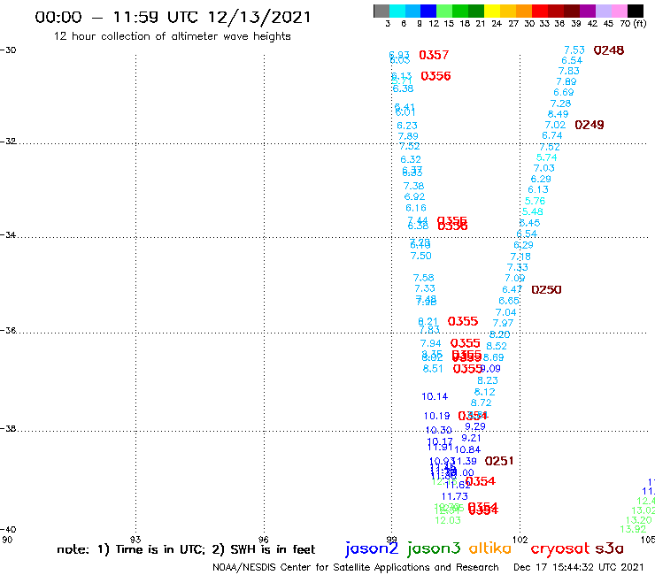Select the 8.72 wave height reading

(x=482, y=402)
